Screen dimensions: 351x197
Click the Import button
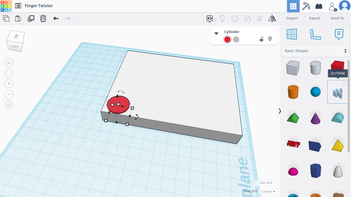(x=292, y=18)
